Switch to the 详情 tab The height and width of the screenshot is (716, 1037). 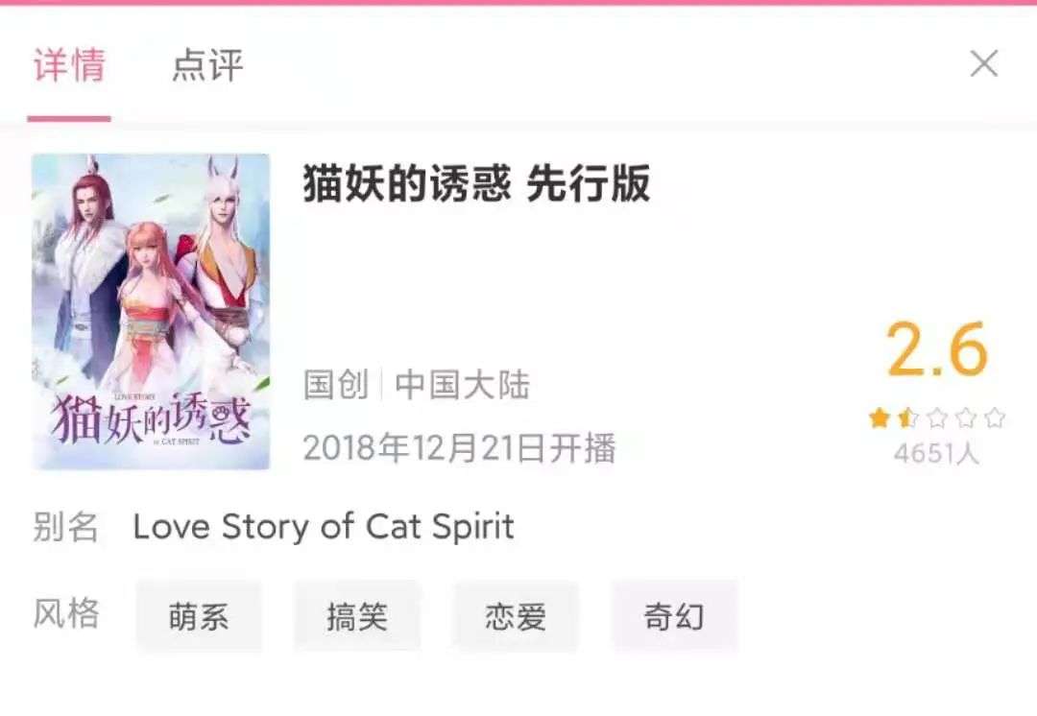point(69,65)
